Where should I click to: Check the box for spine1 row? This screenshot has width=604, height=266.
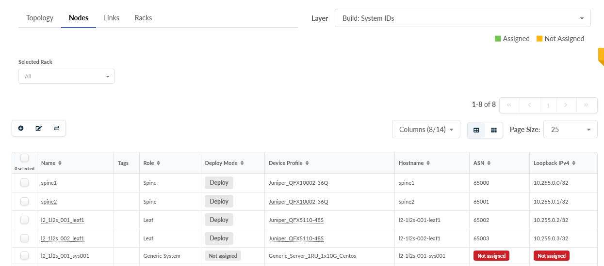[x=25, y=183]
